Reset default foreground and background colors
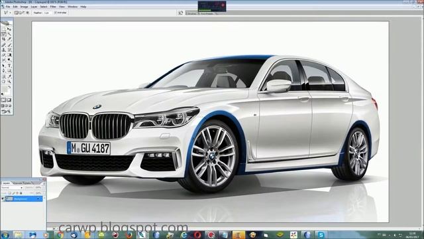Screen dimensions: 424x239 tap(2, 94)
